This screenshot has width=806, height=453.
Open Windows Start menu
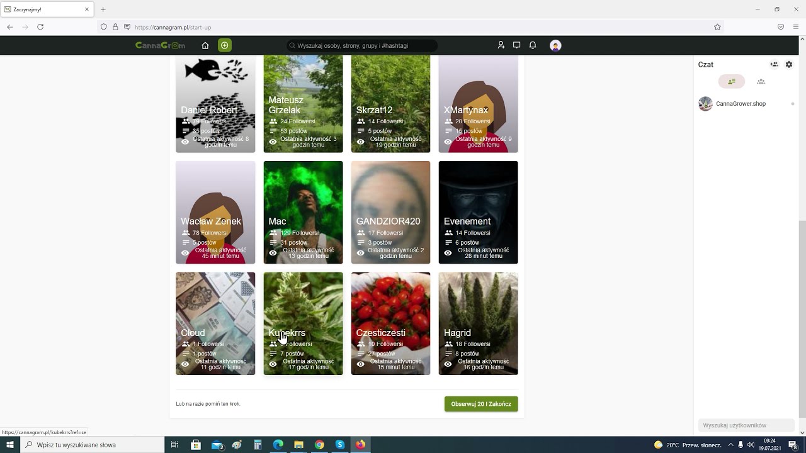(10, 445)
